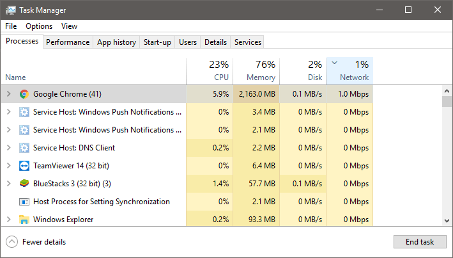This screenshot has width=453, height=258.
Task: Click the Task Manager title bar icon
Action: 10,10
